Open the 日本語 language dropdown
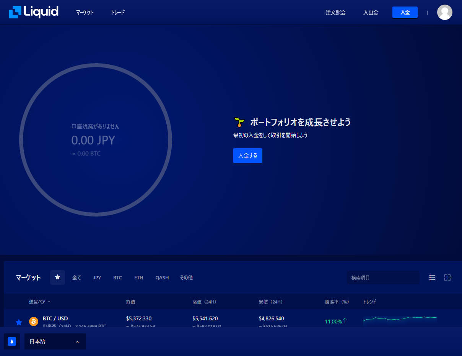 [55, 341]
